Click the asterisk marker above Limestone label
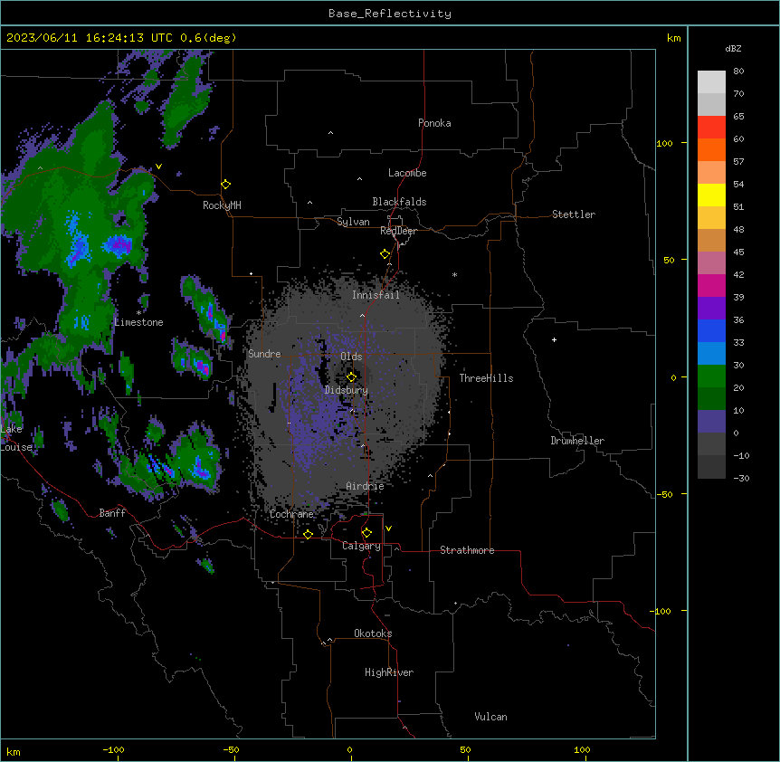The width and height of the screenshot is (780, 762). pyautogui.click(x=138, y=313)
